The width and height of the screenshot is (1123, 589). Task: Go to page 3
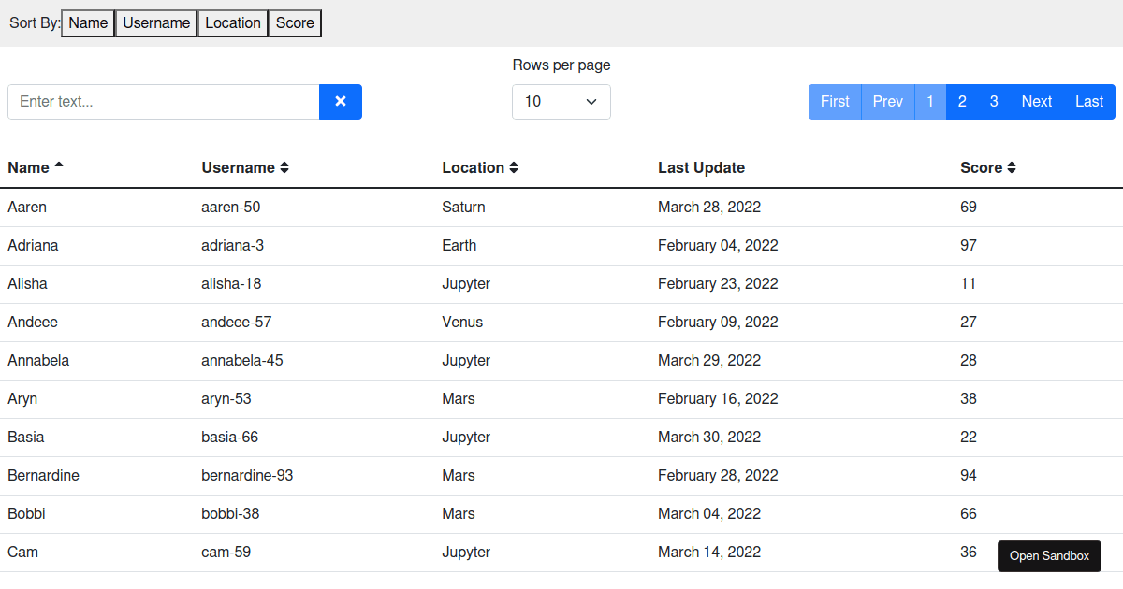click(x=994, y=102)
